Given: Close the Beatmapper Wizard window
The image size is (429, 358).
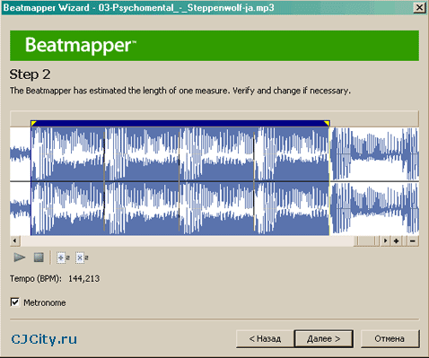Looking at the screenshot, I should [x=419, y=7].
